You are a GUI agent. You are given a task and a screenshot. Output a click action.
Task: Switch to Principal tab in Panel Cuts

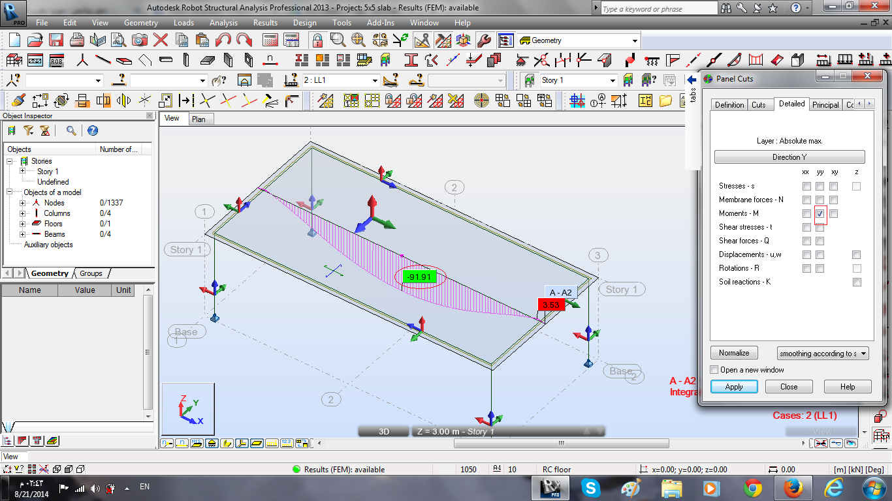click(825, 105)
